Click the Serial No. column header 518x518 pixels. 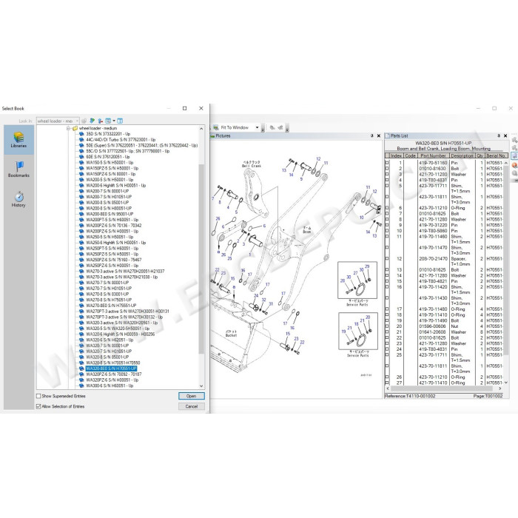tap(496, 155)
